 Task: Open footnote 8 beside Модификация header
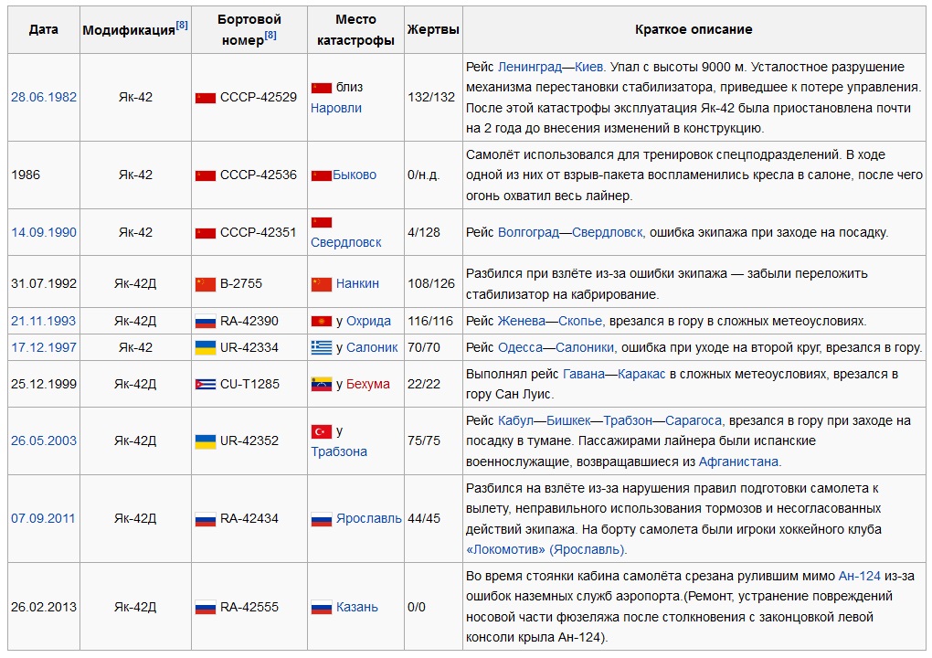(x=182, y=25)
